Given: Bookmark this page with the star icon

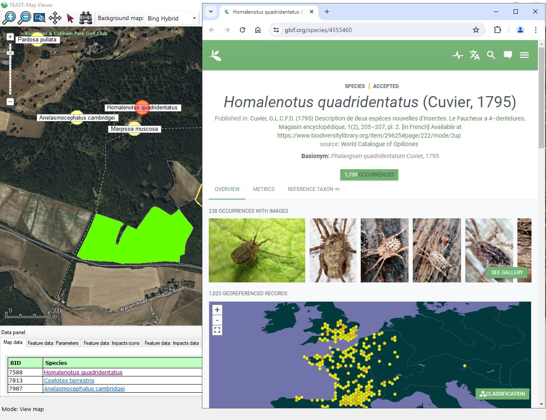Looking at the screenshot, I should click(476, 30).
